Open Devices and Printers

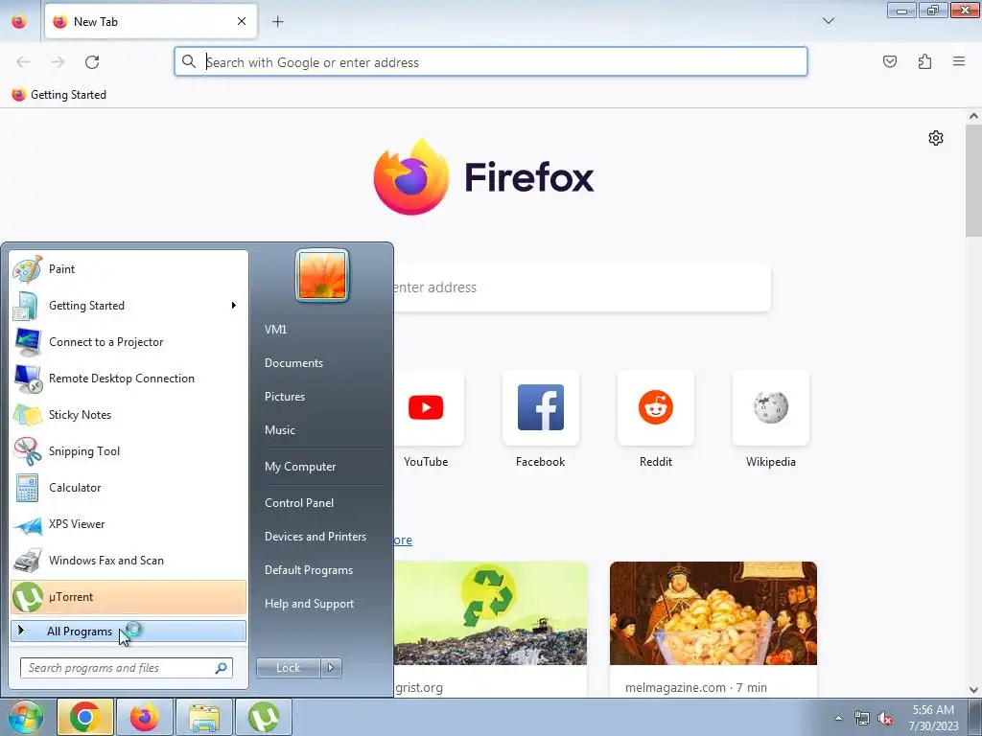click(x=315, y=537)
